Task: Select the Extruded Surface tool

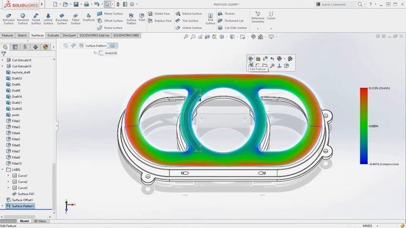Action: coord(8,19)
